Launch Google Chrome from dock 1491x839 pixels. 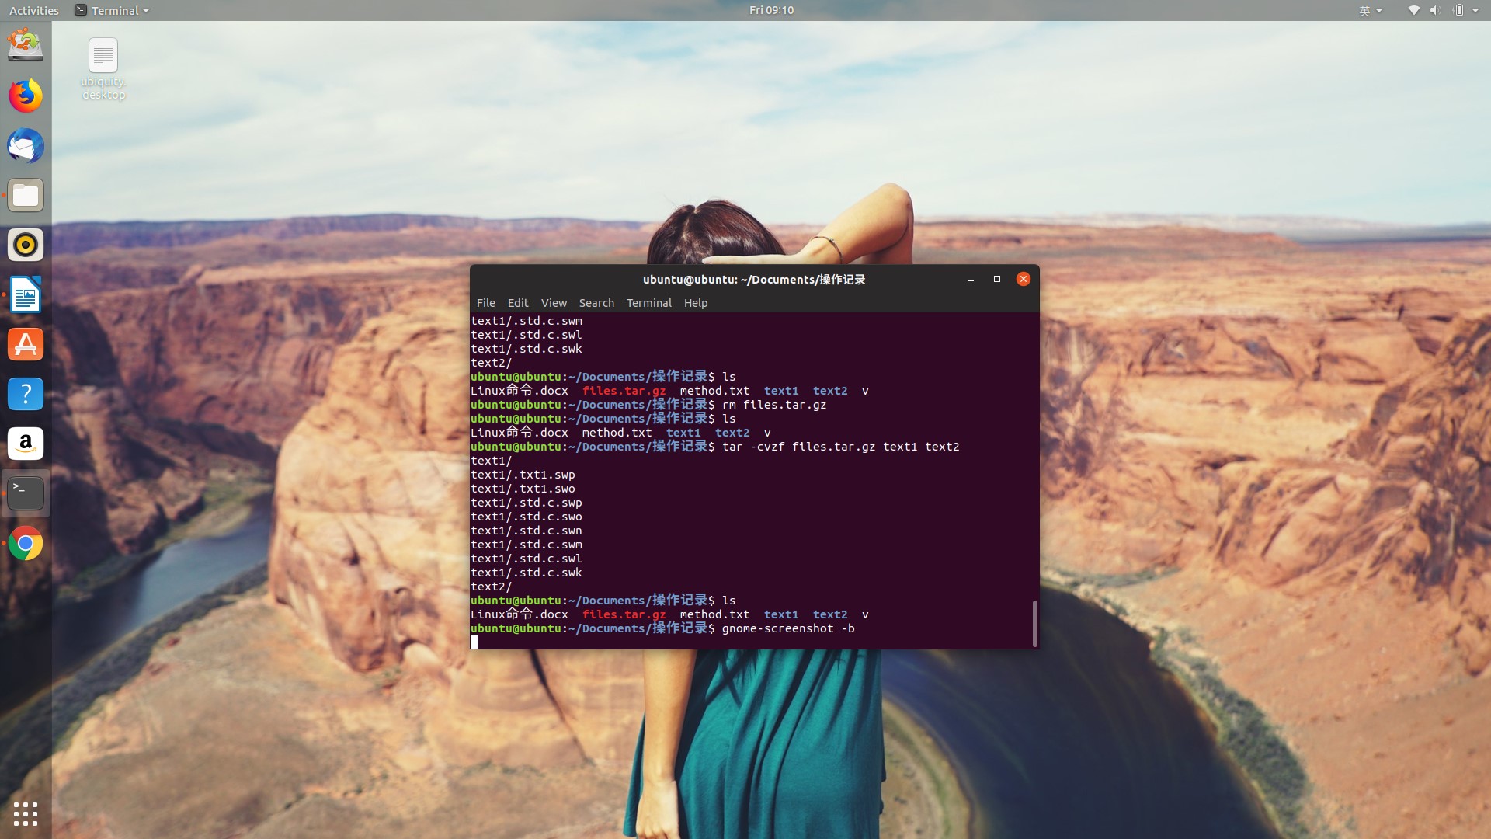(x=26, y=544)
